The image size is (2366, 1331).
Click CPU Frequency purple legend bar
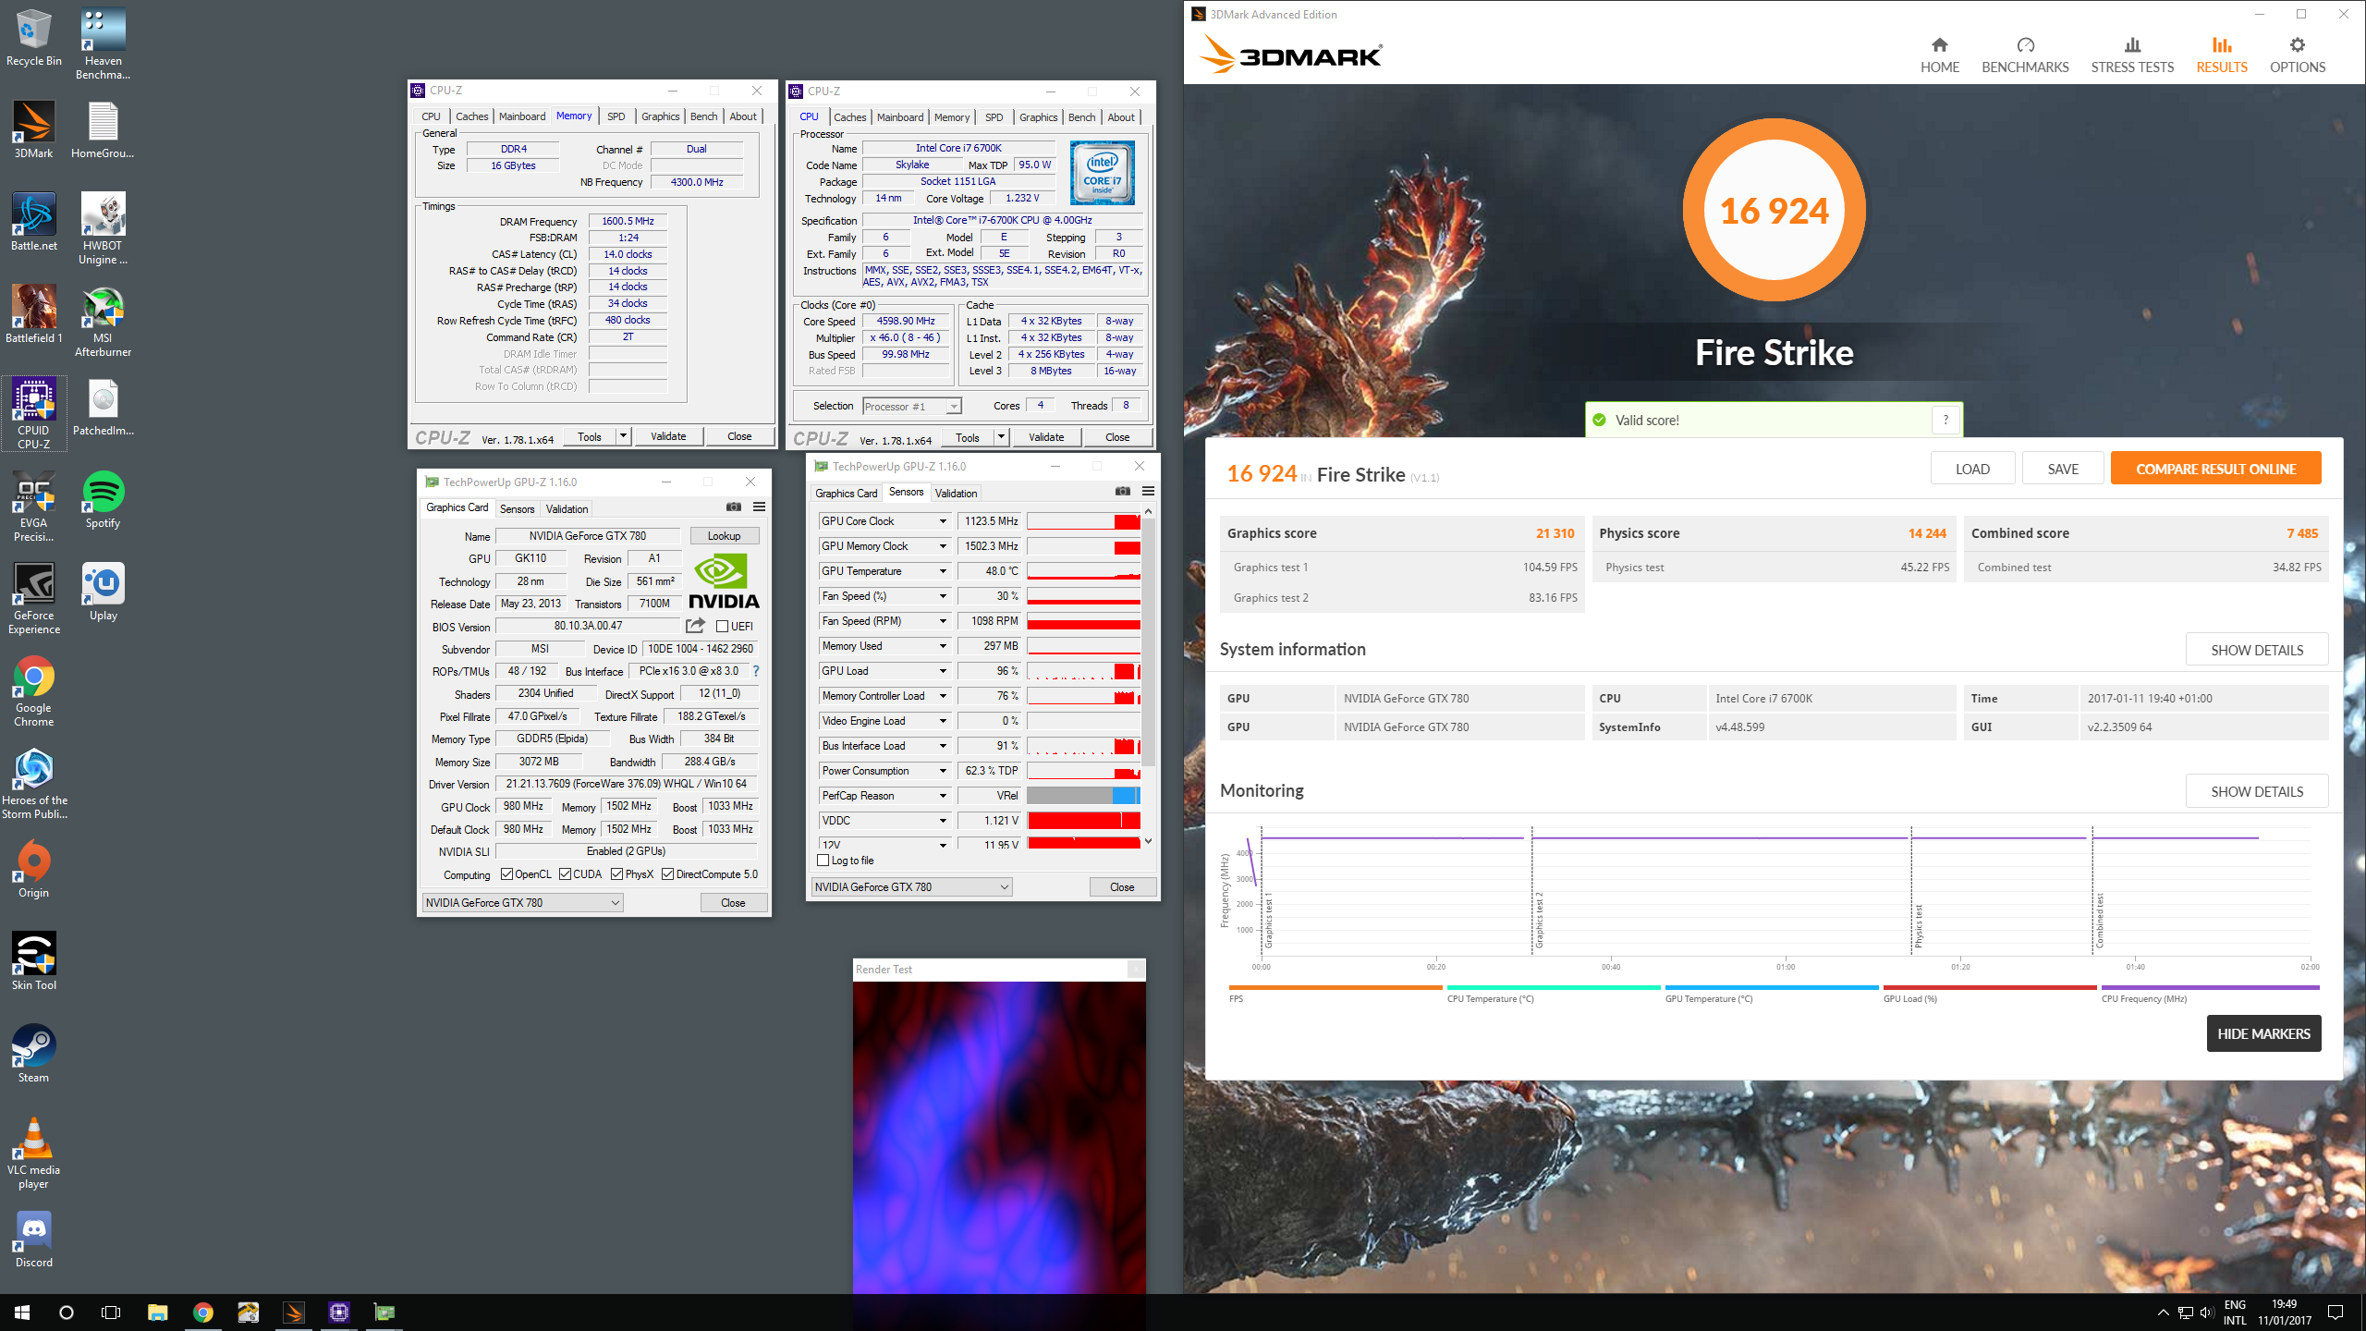click(2210, 987)
